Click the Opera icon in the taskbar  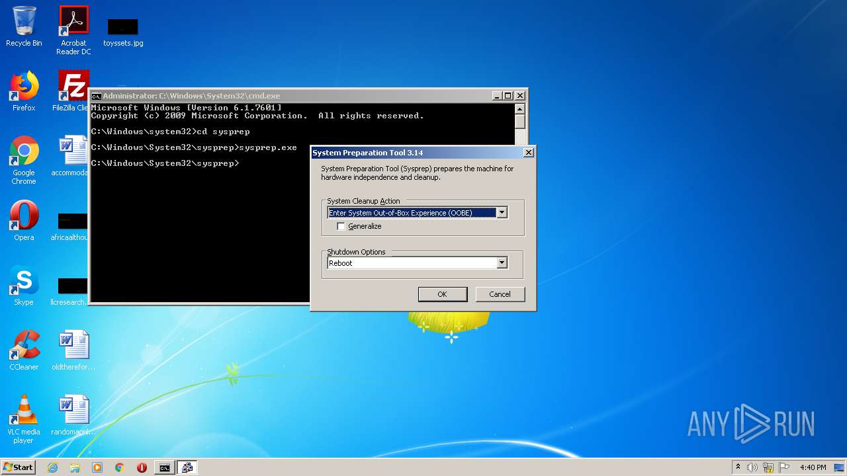coord(142,467)
